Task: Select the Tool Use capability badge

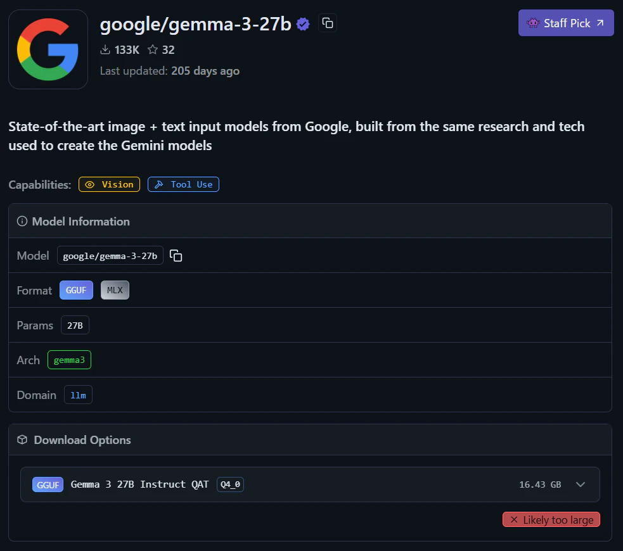Action: click(183, 184)
